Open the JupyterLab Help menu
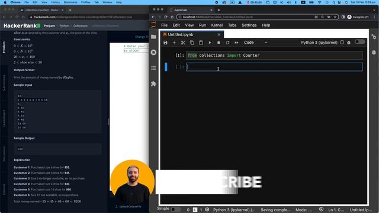The width and height of the screenshot is (379, 213). coord(266,25)
